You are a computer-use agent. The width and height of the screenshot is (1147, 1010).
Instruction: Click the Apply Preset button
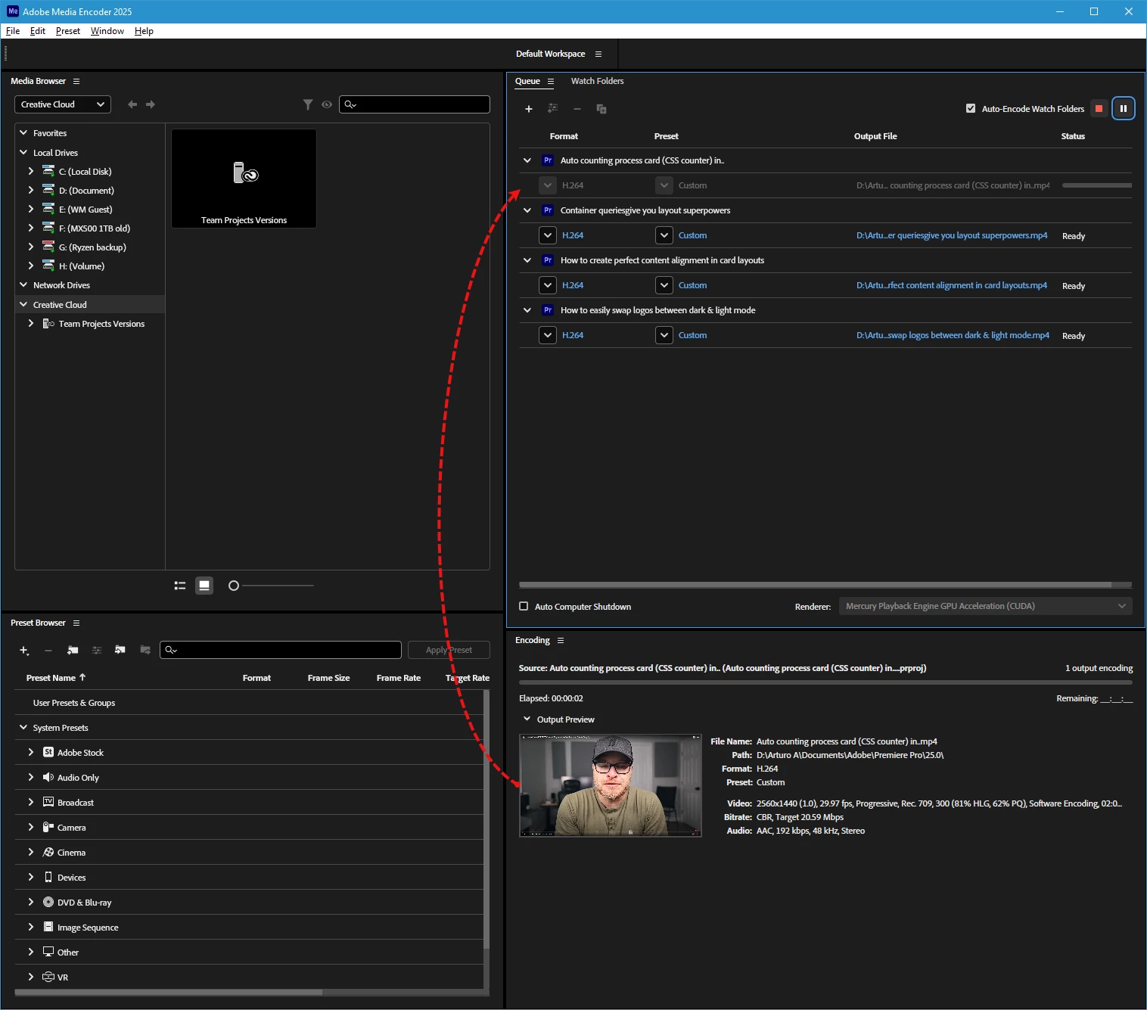[x=449, y=650]
